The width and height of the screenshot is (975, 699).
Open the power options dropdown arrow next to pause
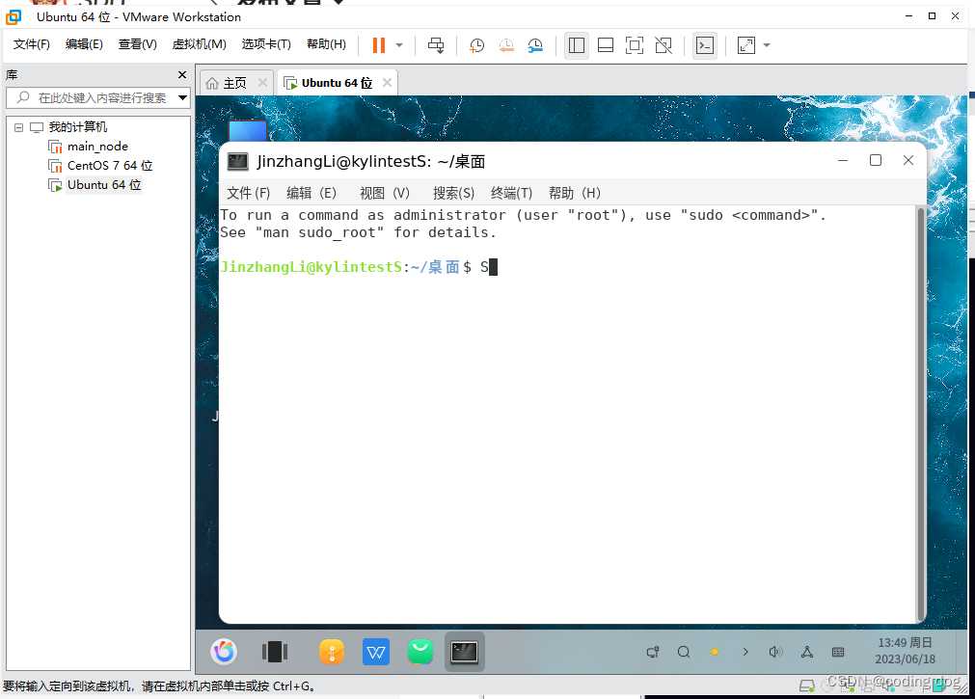399,44
